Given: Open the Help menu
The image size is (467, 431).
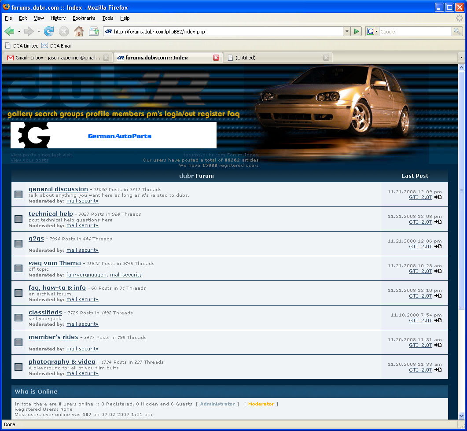Looking at the screenshot, I should [x=125, y=18].
